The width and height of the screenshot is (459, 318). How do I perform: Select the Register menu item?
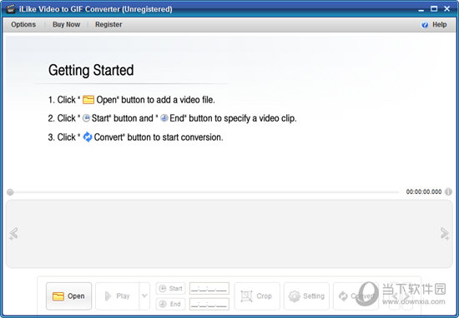tap(108, 24)
